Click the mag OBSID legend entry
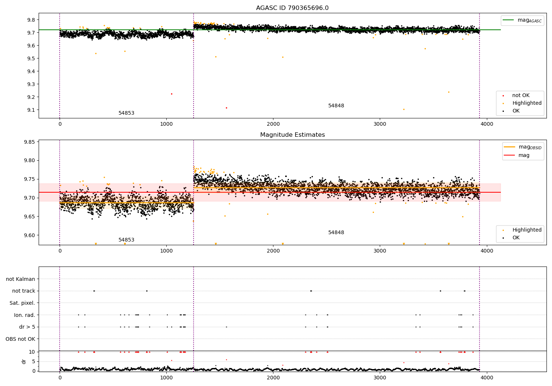The image size is (552, 386). point(523,147)
